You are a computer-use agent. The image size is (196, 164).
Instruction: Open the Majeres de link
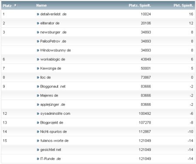(49, 95)
